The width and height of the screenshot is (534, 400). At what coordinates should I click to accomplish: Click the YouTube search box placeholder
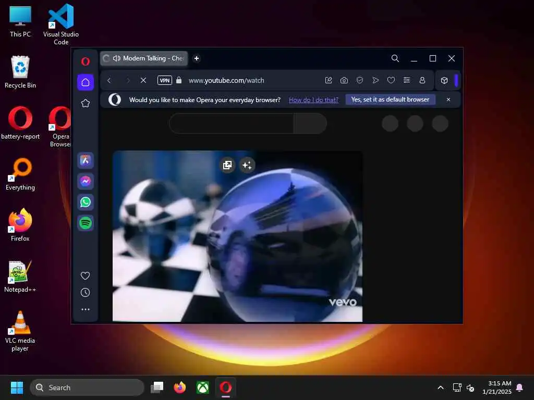(232, 123)
